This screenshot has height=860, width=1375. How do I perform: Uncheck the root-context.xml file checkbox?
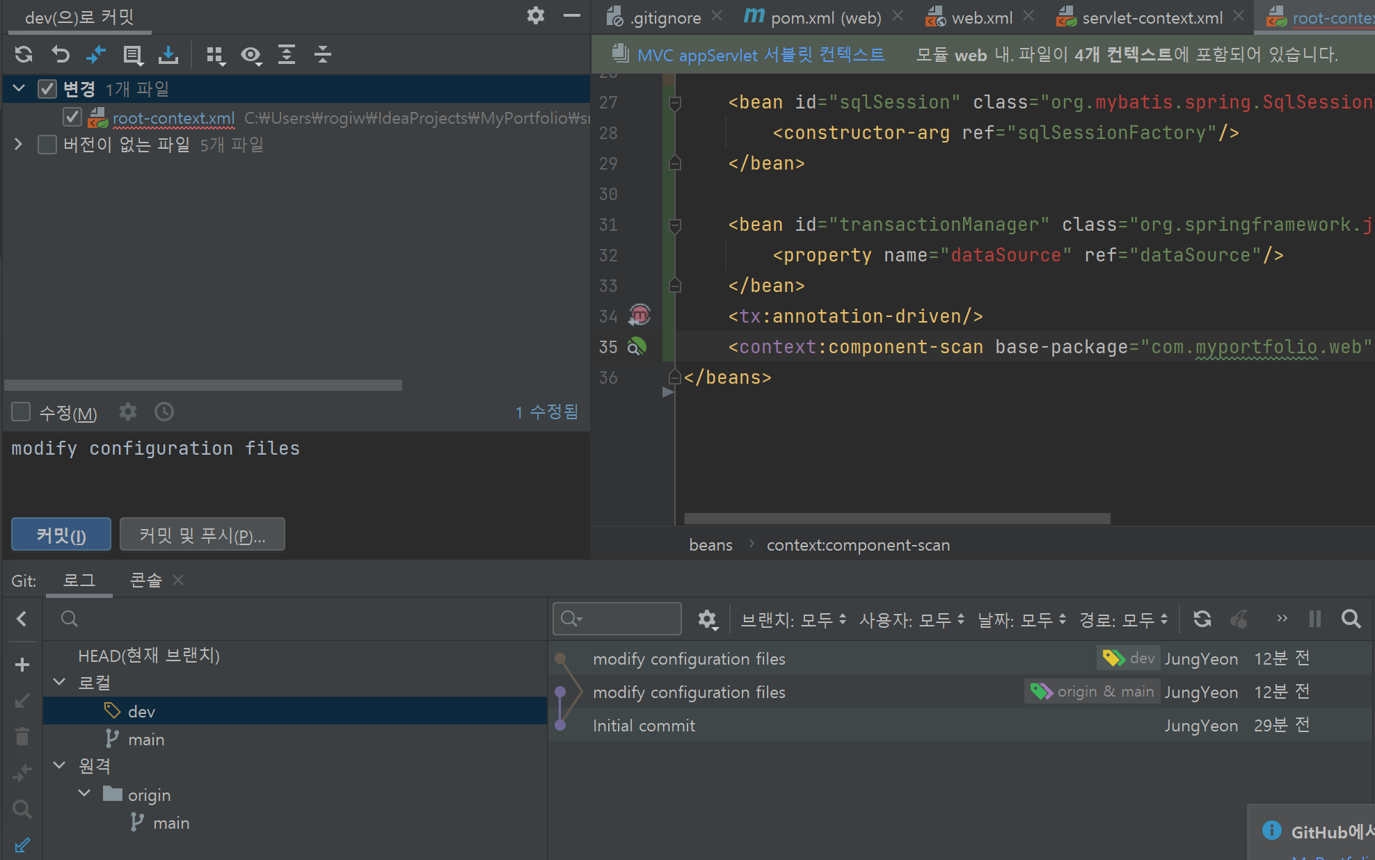[72, 117]
